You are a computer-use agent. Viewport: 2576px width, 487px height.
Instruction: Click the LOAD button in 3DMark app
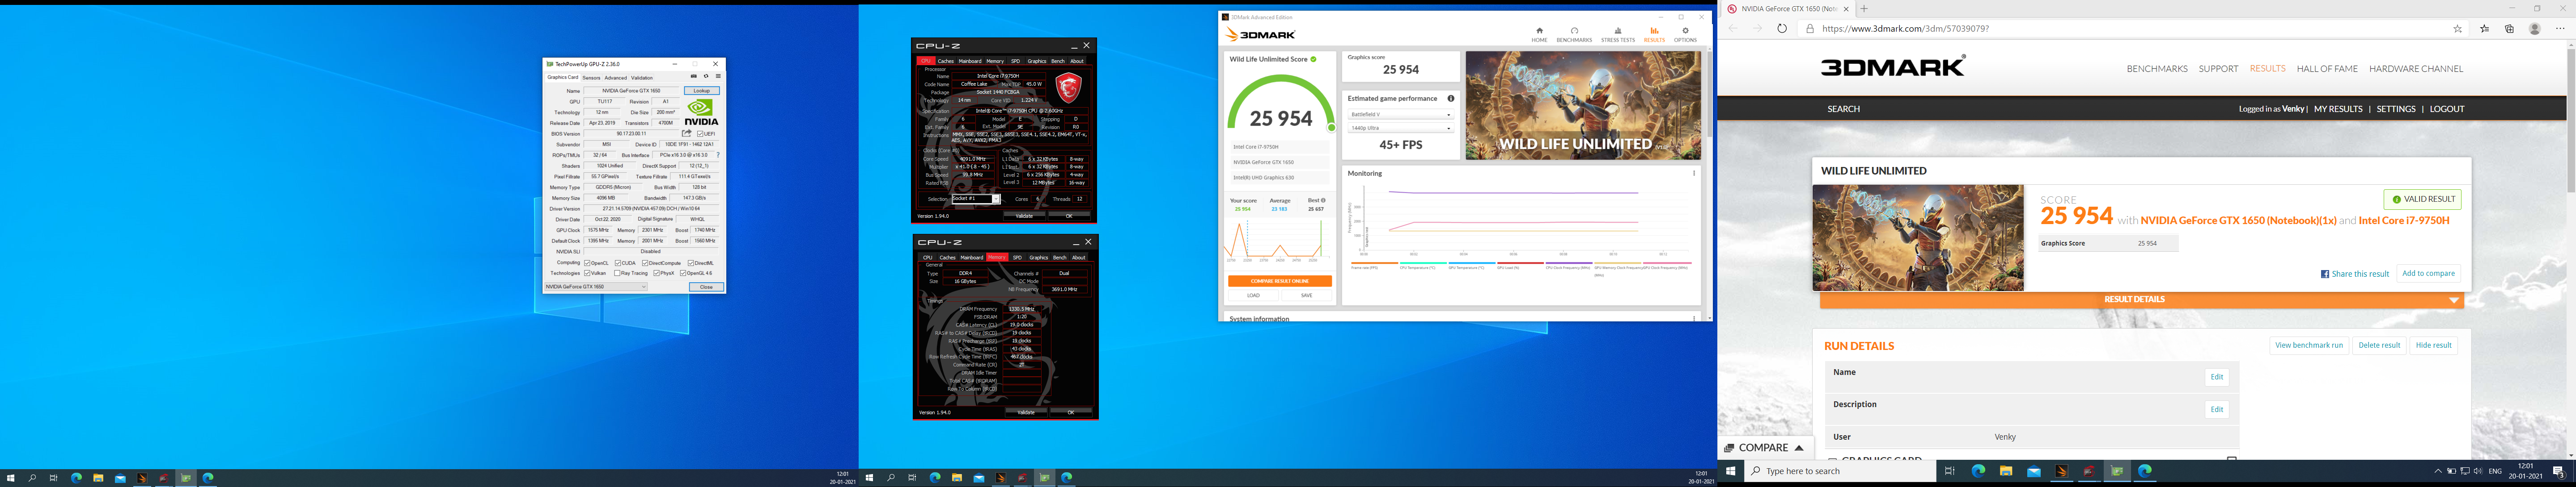click(1253, 296)
